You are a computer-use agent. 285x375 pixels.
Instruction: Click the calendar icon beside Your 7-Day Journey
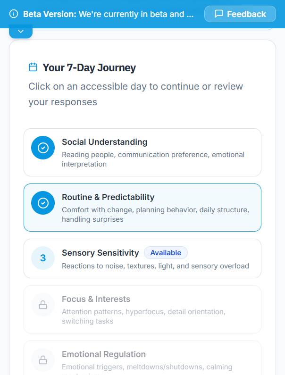point(33,67)
